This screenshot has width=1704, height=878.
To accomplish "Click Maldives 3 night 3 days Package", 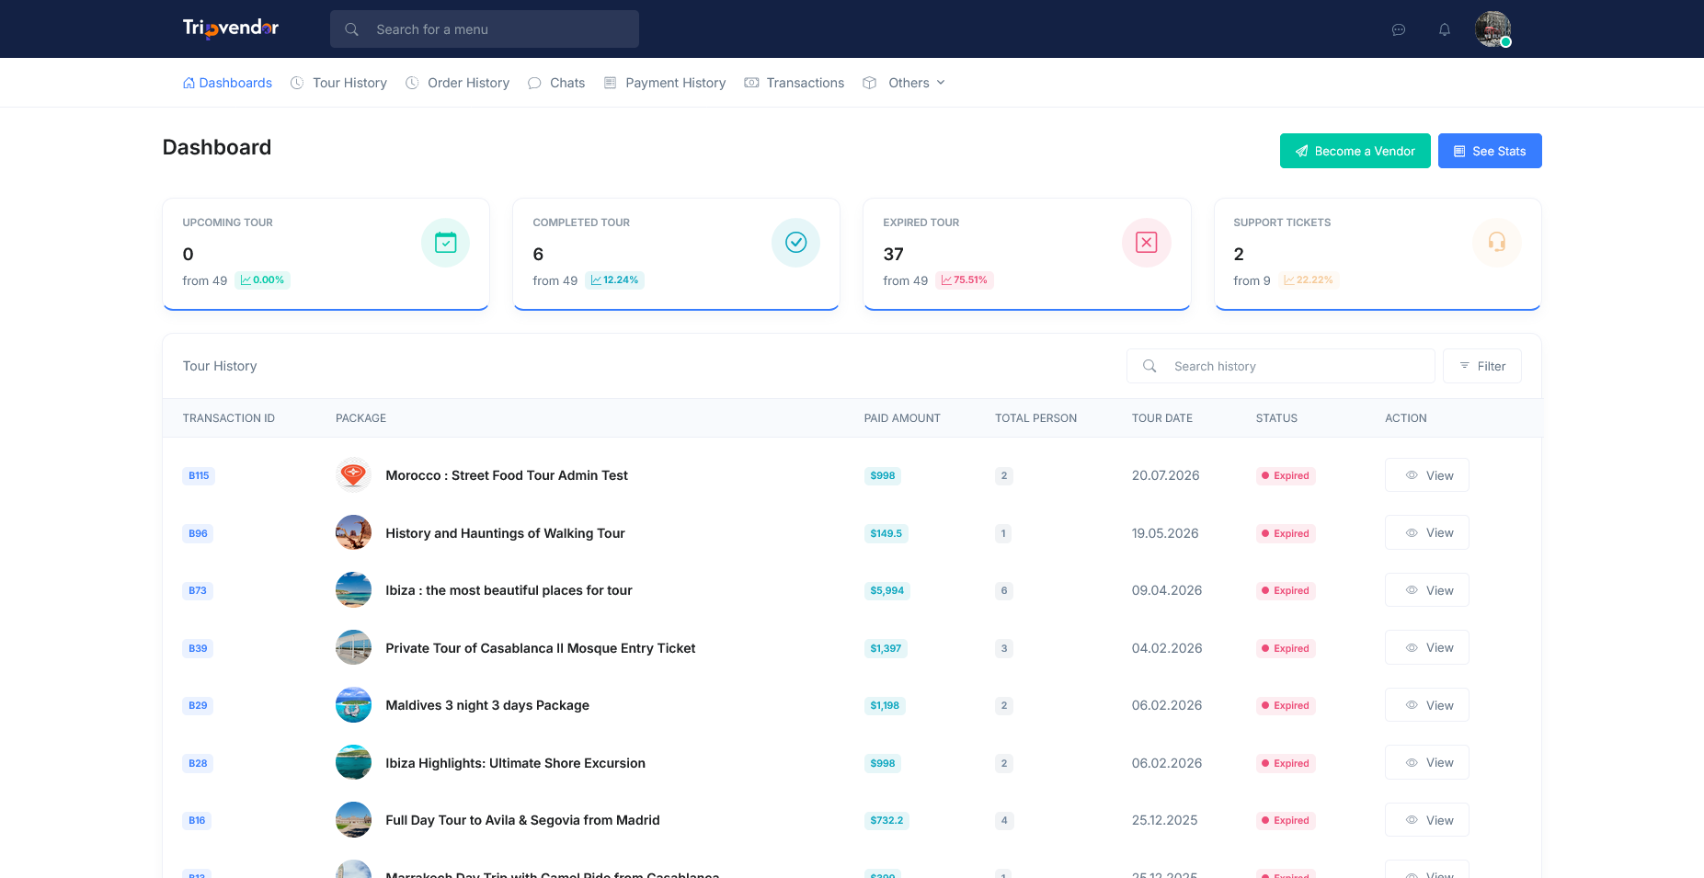I will (487, 705).
